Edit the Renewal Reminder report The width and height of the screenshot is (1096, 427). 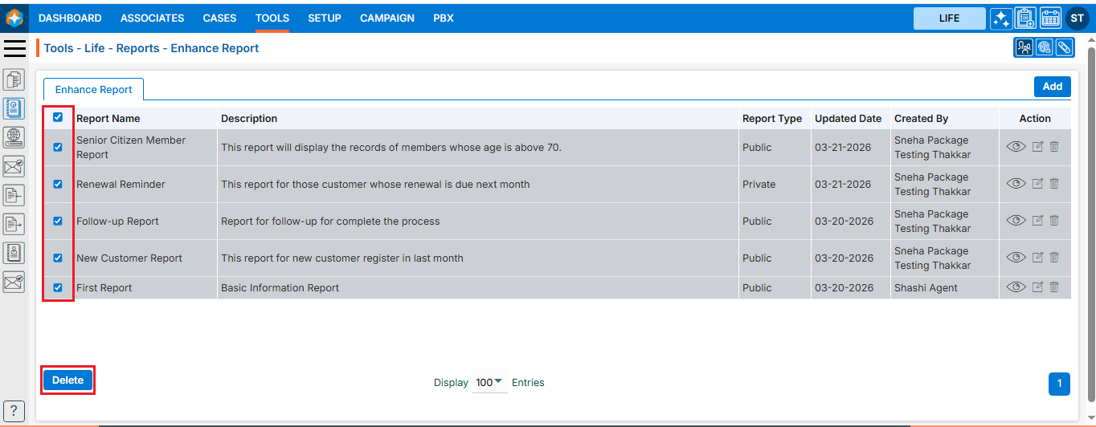pos(1037,184)
